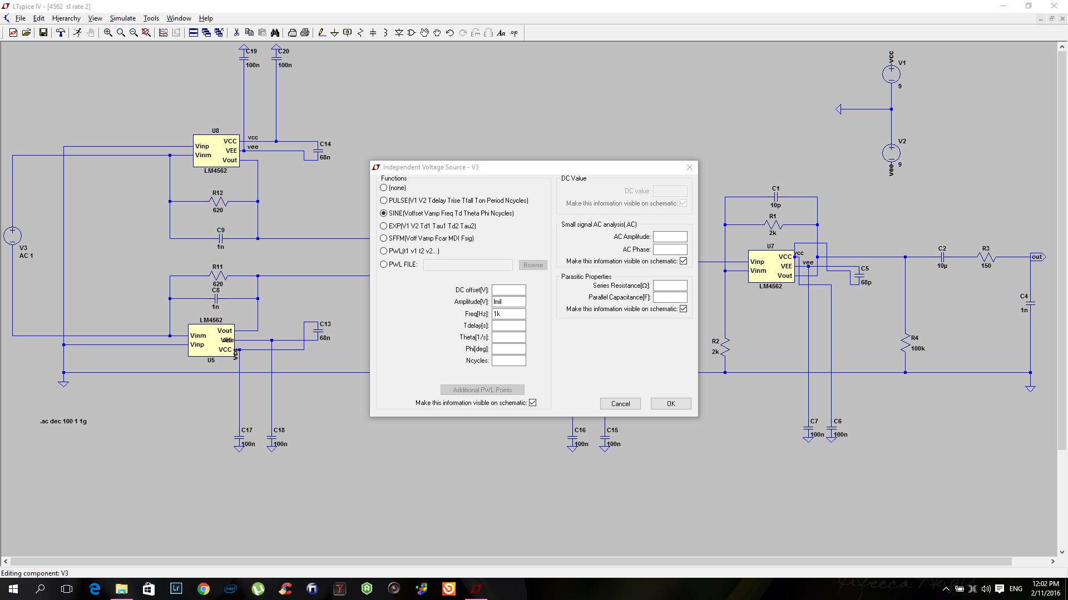Viewport: 1068px width, 600px height.
Task: Select the PWL FILE radio button
Action: [384, 264]
